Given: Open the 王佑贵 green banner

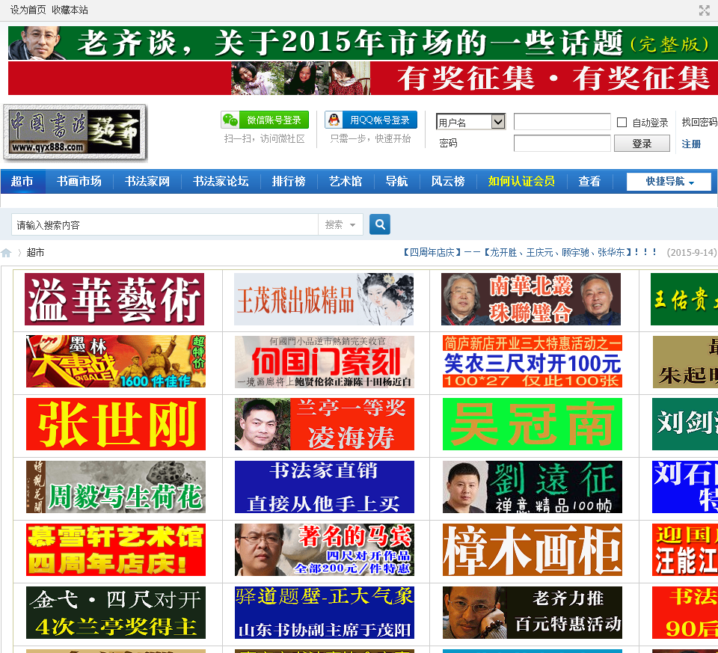Looking at the screenshot, I should tap(684, 299).
